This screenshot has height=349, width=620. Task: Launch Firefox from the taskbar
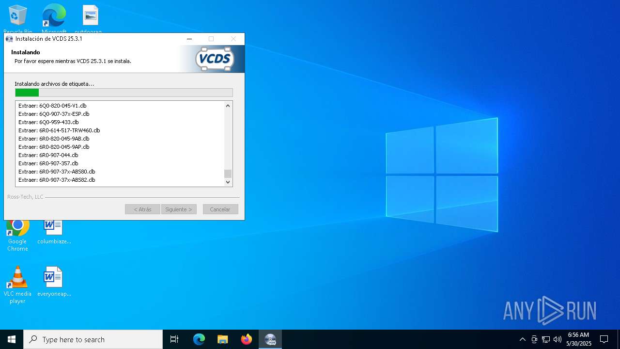coord(247,339)
